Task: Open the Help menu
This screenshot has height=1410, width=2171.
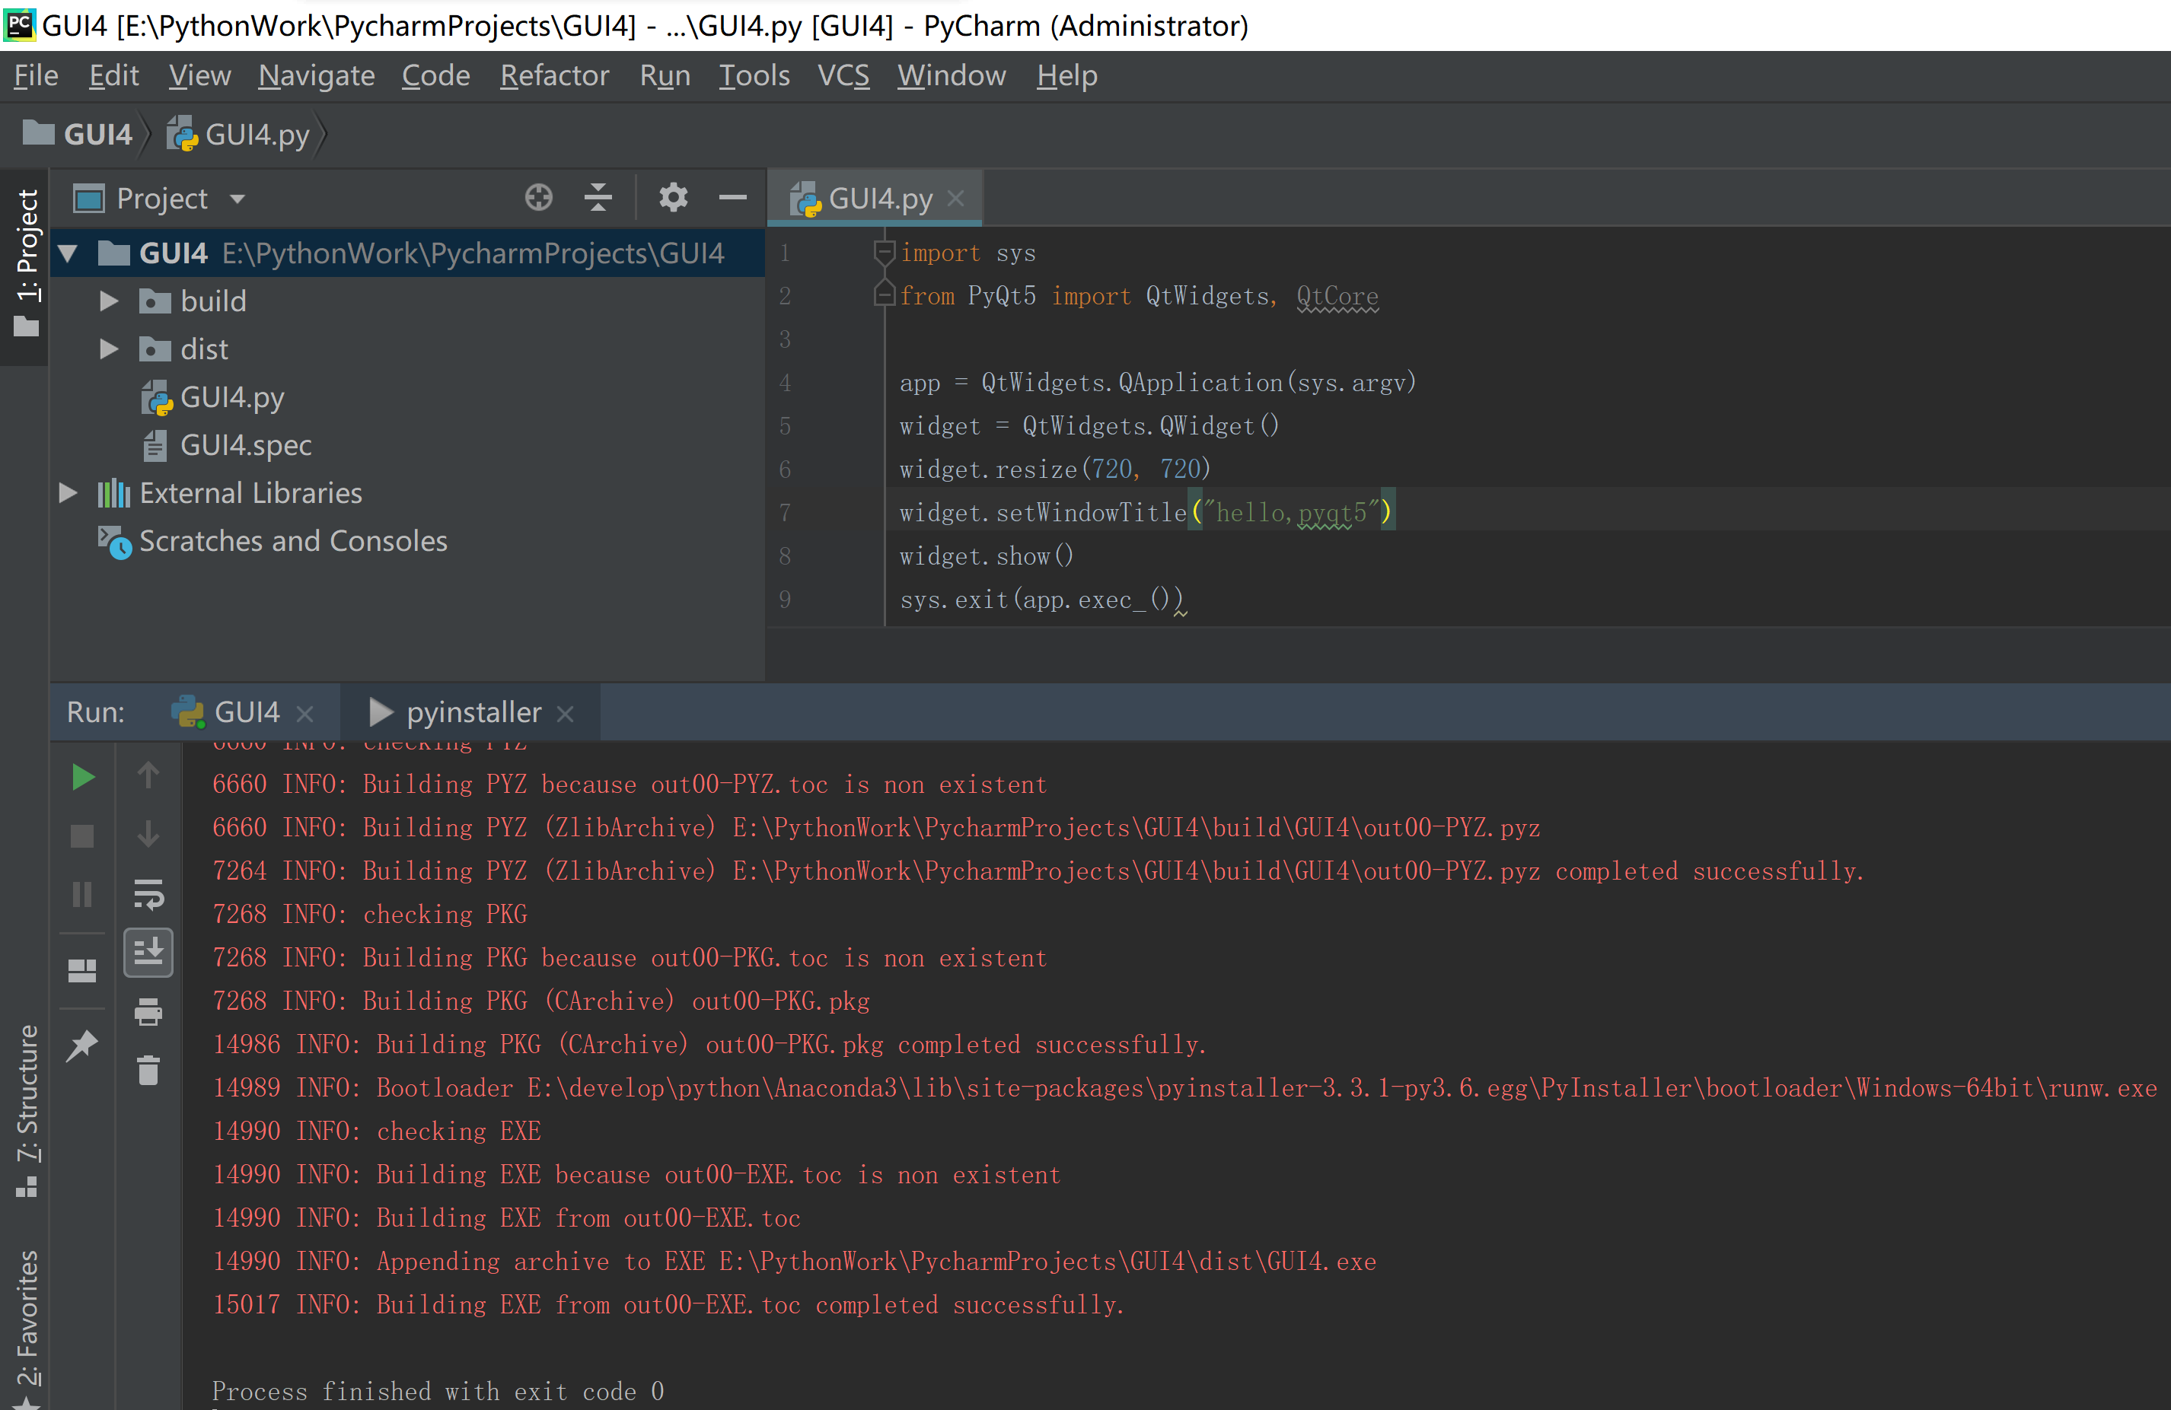Action: pos(1067,75)
